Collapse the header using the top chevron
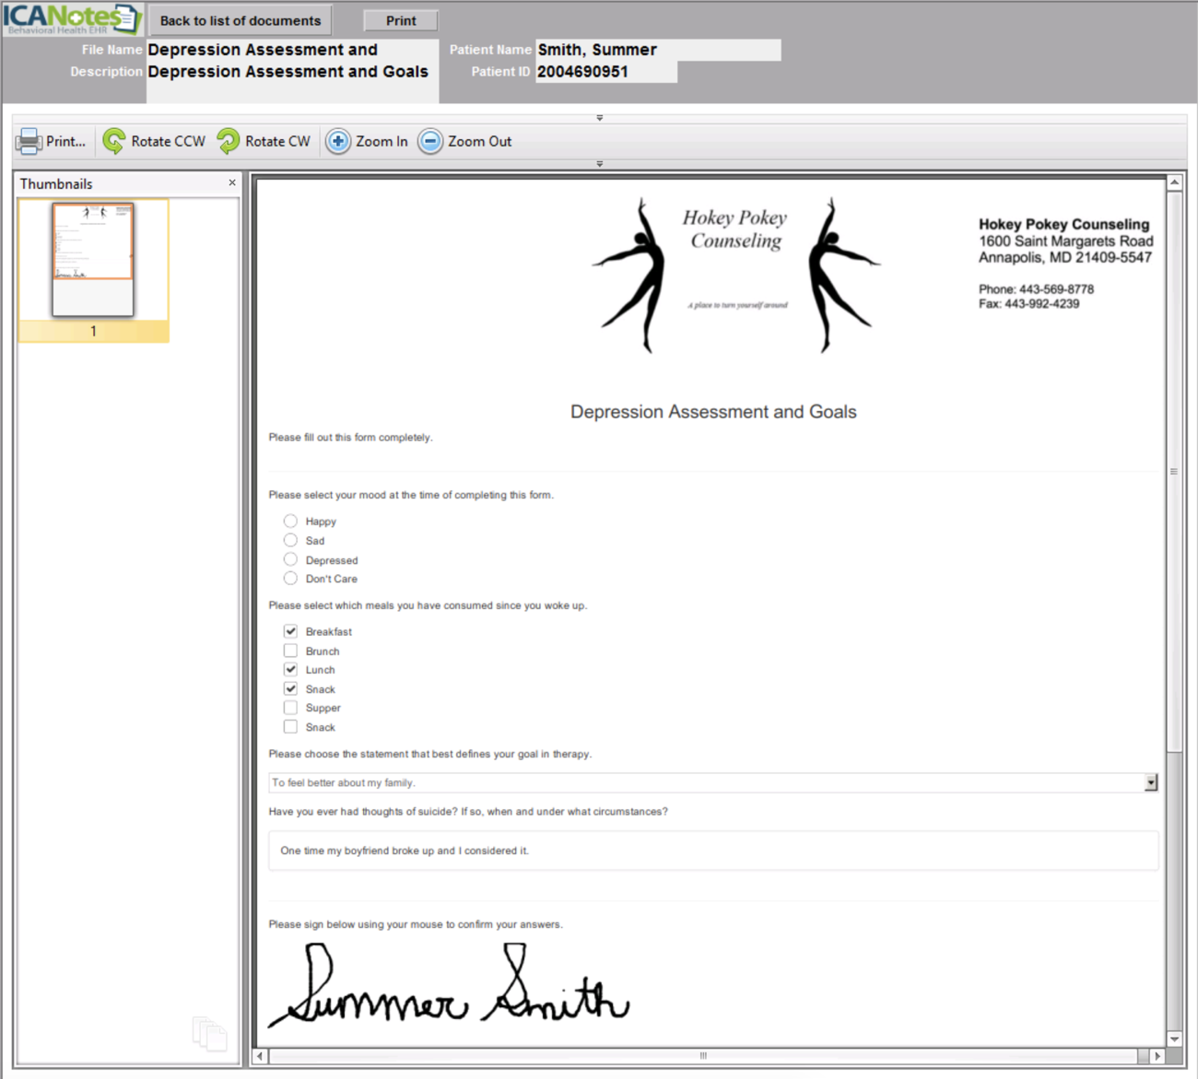Image resolution: width=1198 pixels, height=1079 pixels. 599,117
